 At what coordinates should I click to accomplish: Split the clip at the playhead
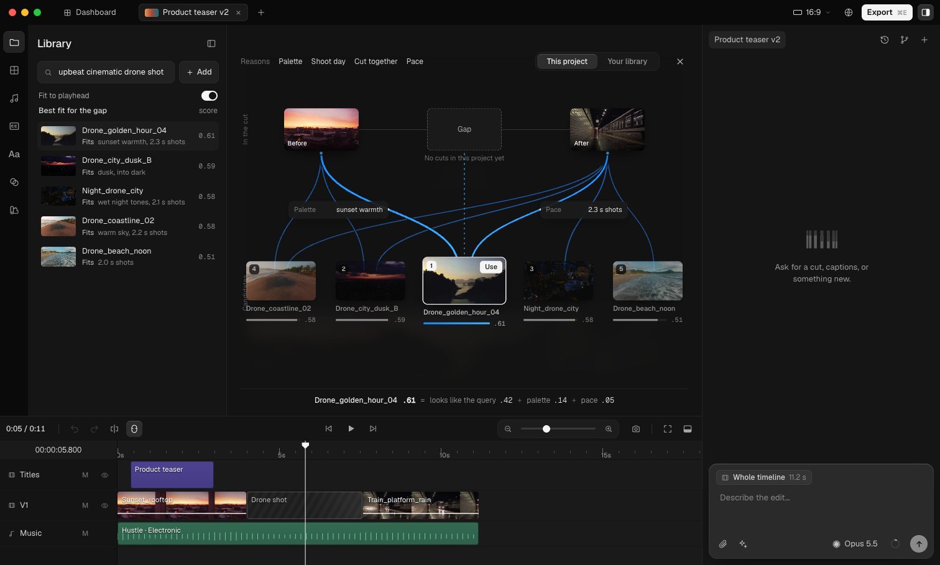click(x=114, y=429)
